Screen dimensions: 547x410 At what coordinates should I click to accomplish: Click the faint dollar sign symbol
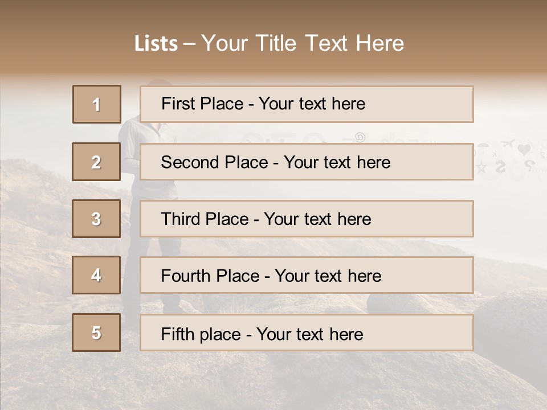point(500,166)
